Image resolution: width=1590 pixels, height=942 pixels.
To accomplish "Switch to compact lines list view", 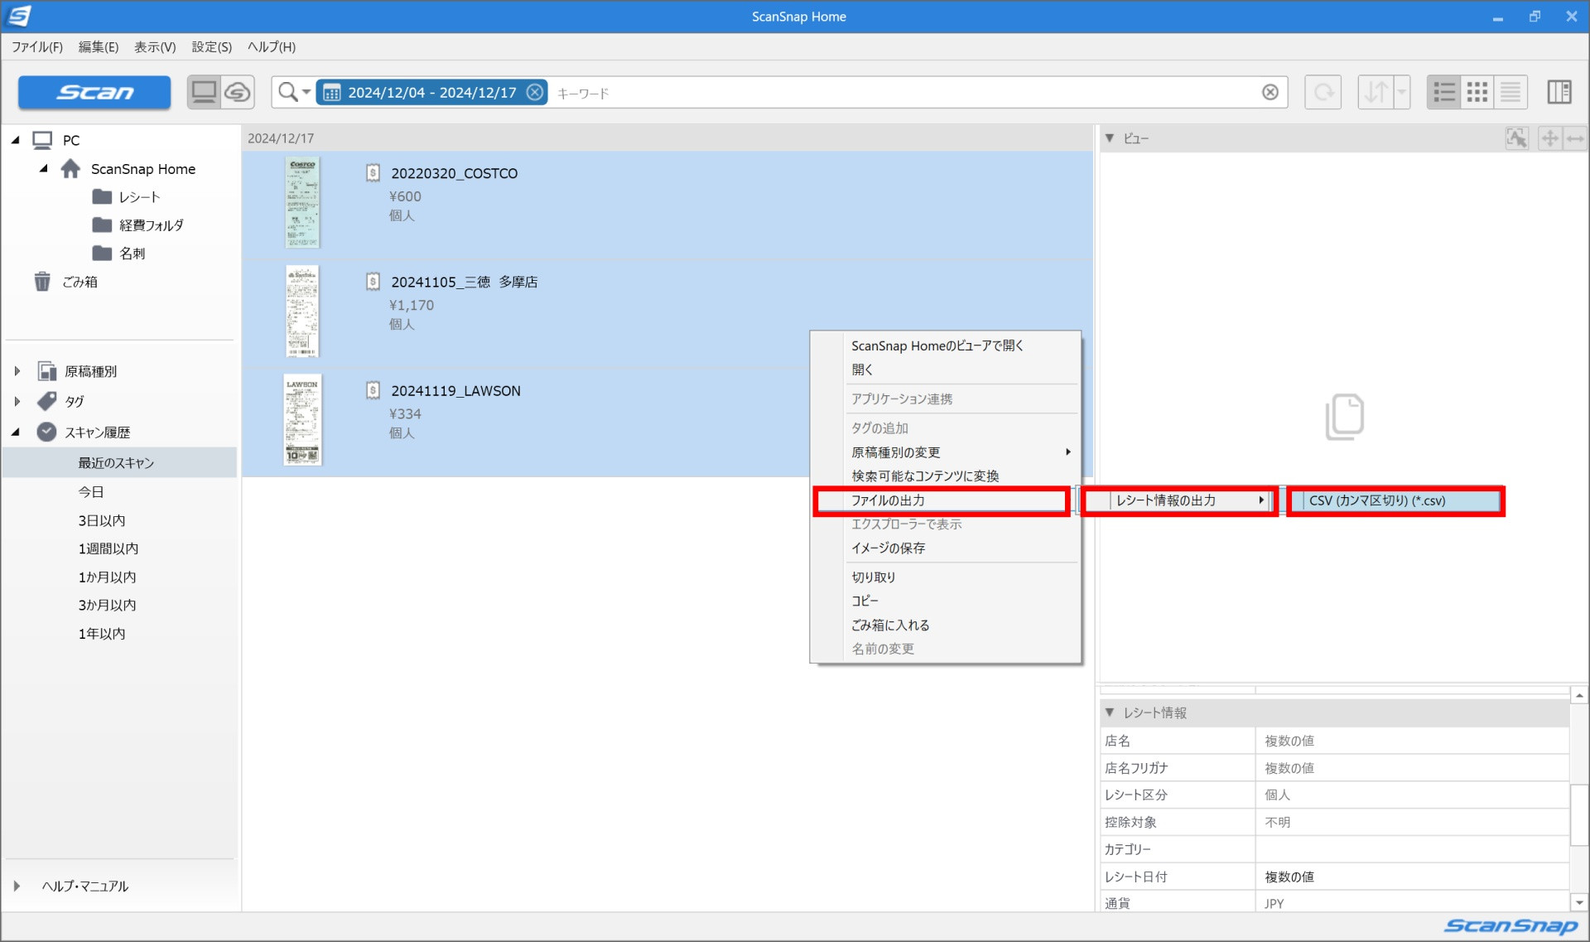I will click(x=1510, y=92).
